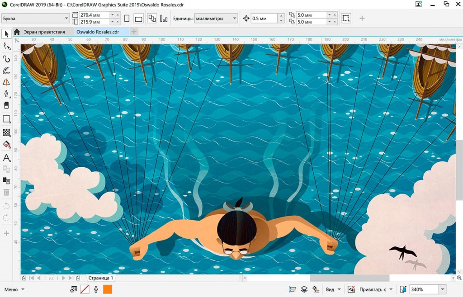Open the Буква page size dropdown

click(35, 18)
